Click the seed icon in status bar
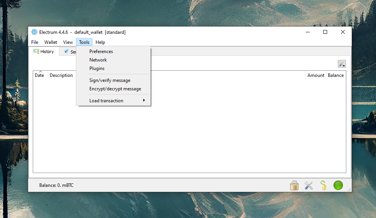The image size is (376, 218). (x=323, y=186)
